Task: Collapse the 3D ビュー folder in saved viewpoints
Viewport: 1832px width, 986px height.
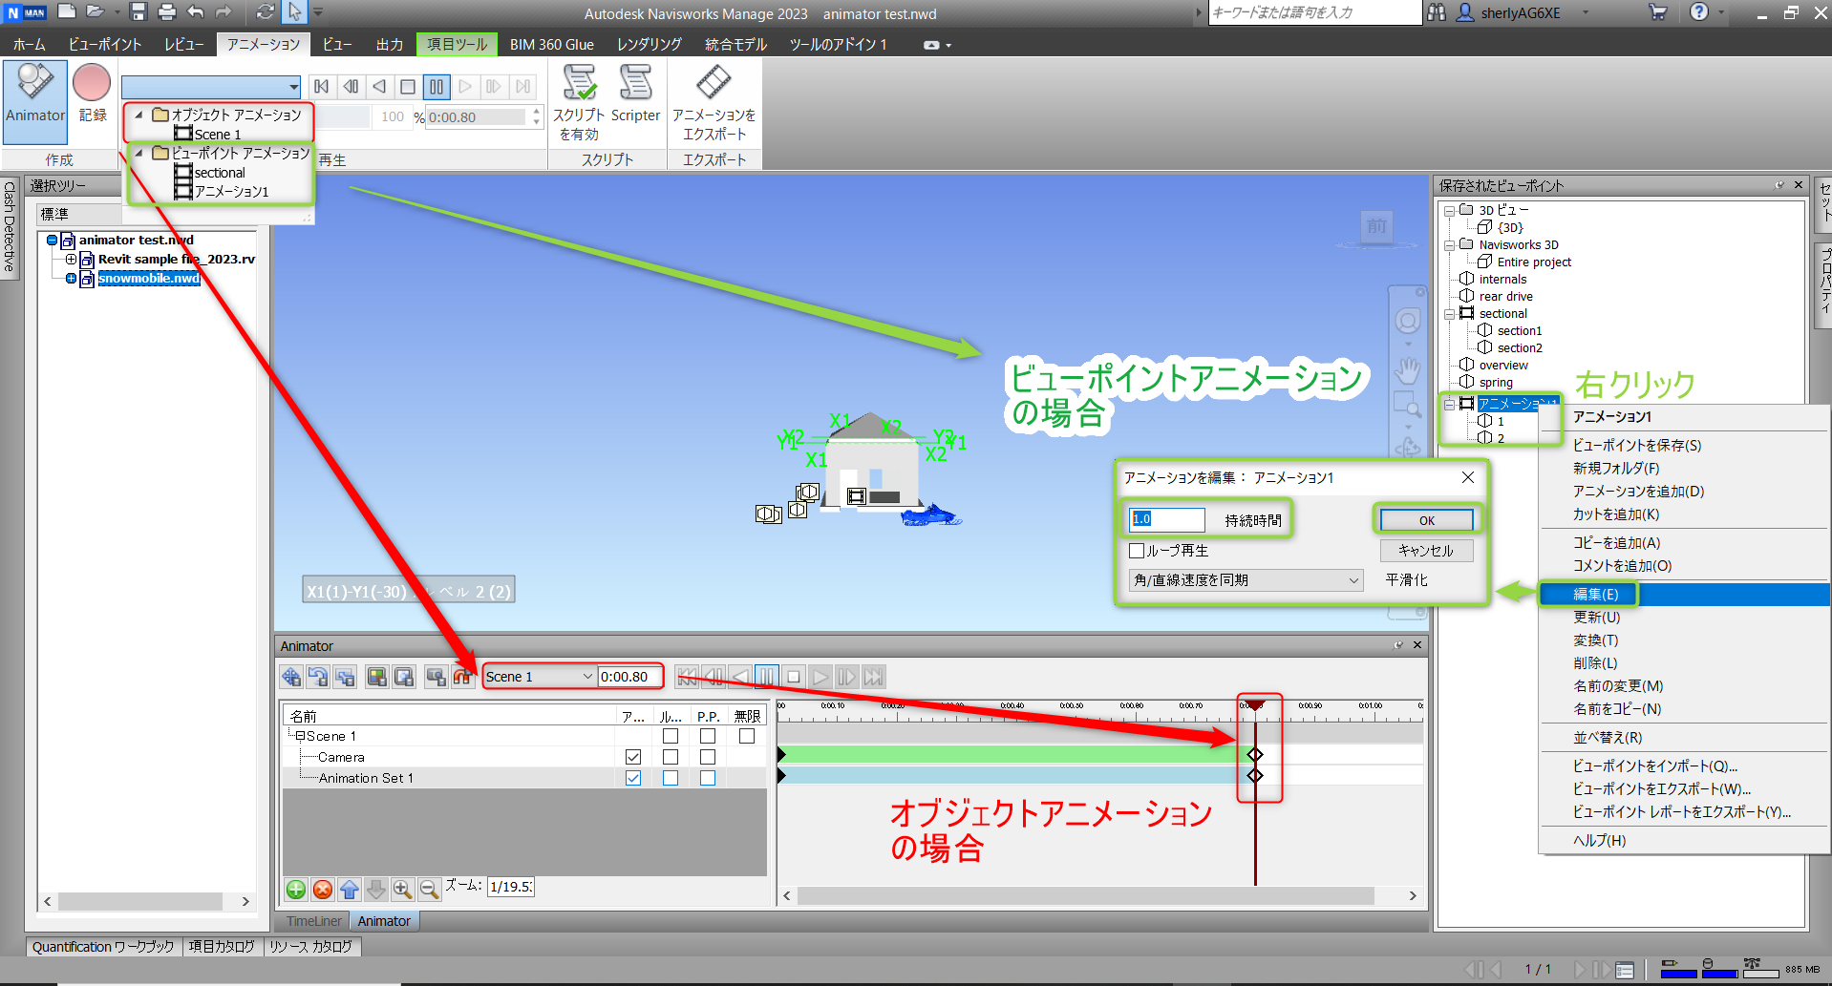Action: tap(1449, 210)
